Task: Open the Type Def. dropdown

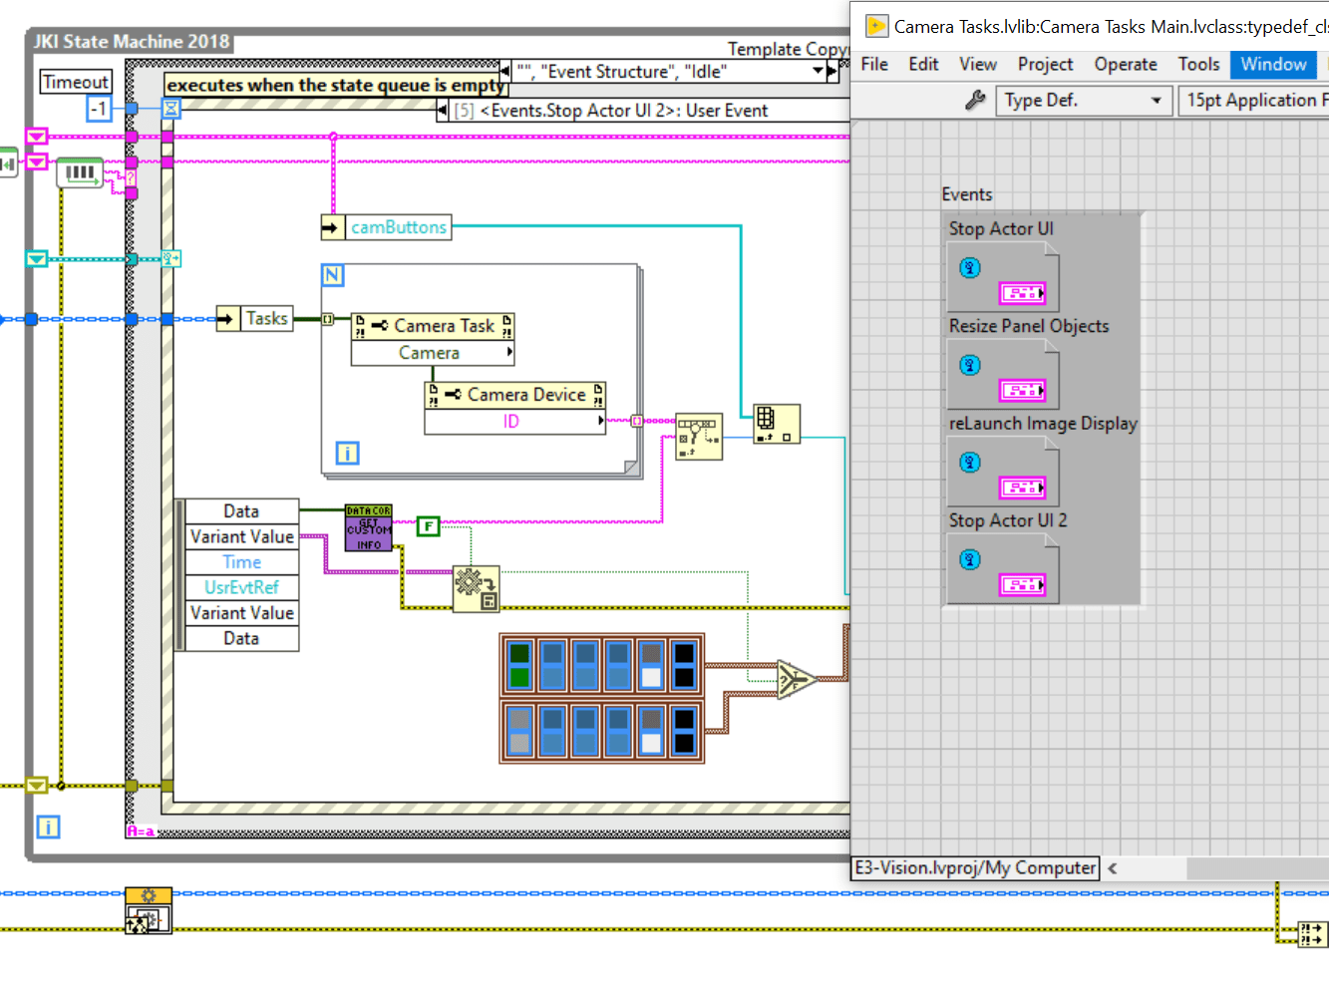Action: click(x=1157, y=100)
